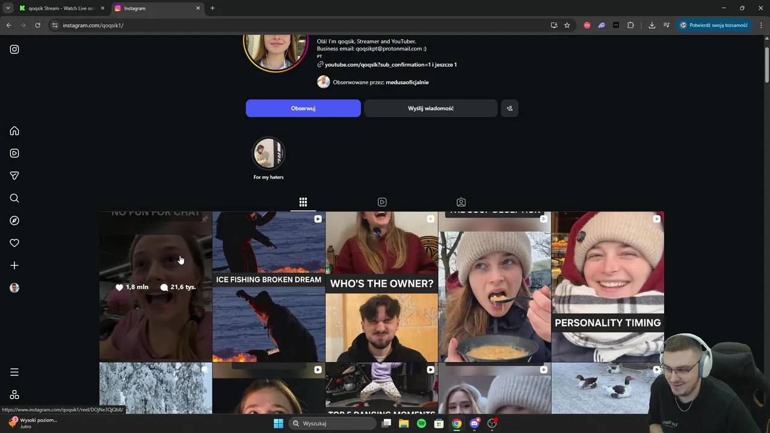Switch to the Reels profile tab

click(x=382, y=202)
